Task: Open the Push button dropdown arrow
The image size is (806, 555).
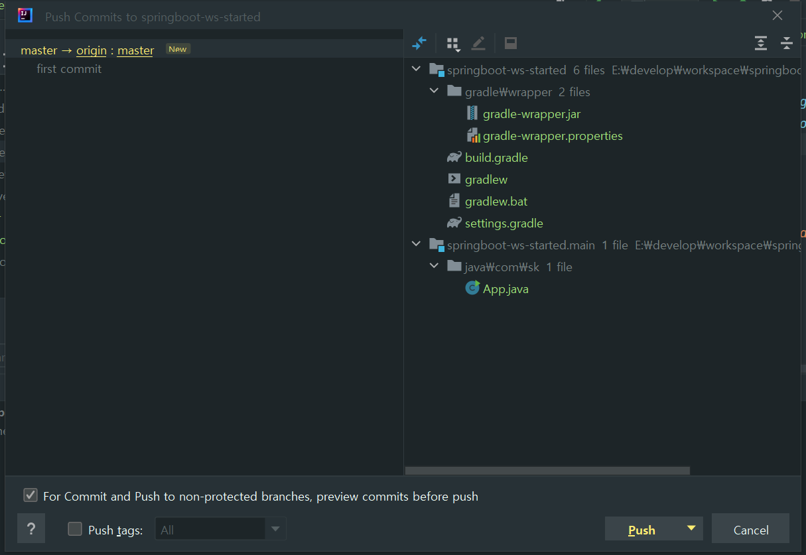Action: pyautogui.click(x=691, y=528)
